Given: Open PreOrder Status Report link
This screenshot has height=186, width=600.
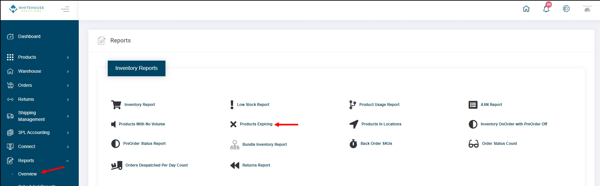Looking at the screenshot, I should click(144, 144).
